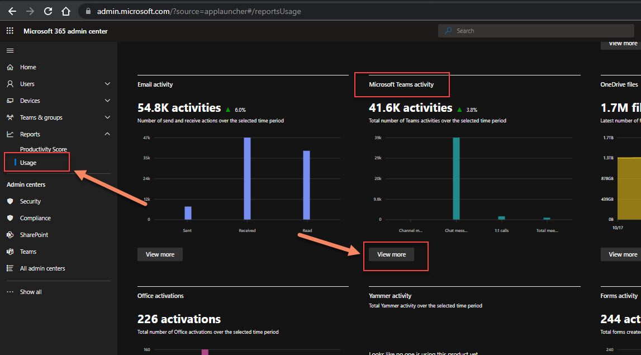Click the All admin centers icon

10,268
